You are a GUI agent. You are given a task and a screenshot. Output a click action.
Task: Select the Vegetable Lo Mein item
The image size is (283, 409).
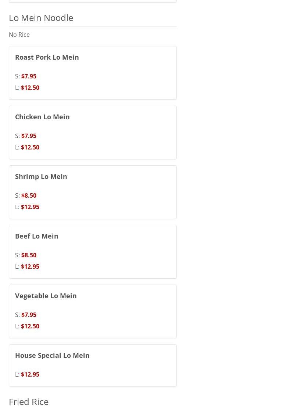pos(46,296)
